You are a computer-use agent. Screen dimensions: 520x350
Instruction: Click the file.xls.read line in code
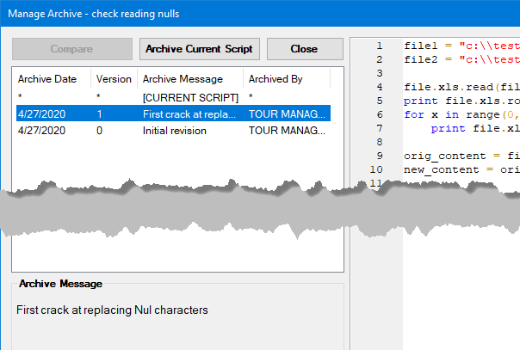click(461, 88)
